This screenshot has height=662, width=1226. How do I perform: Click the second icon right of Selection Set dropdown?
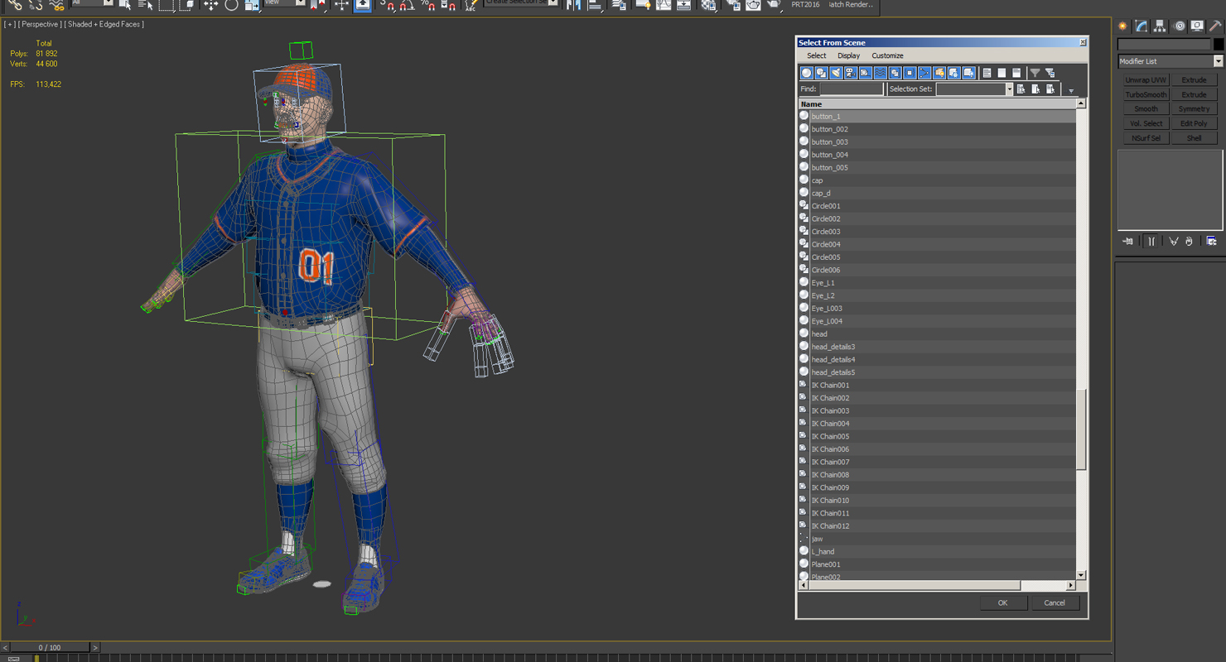pos(1035,89)
